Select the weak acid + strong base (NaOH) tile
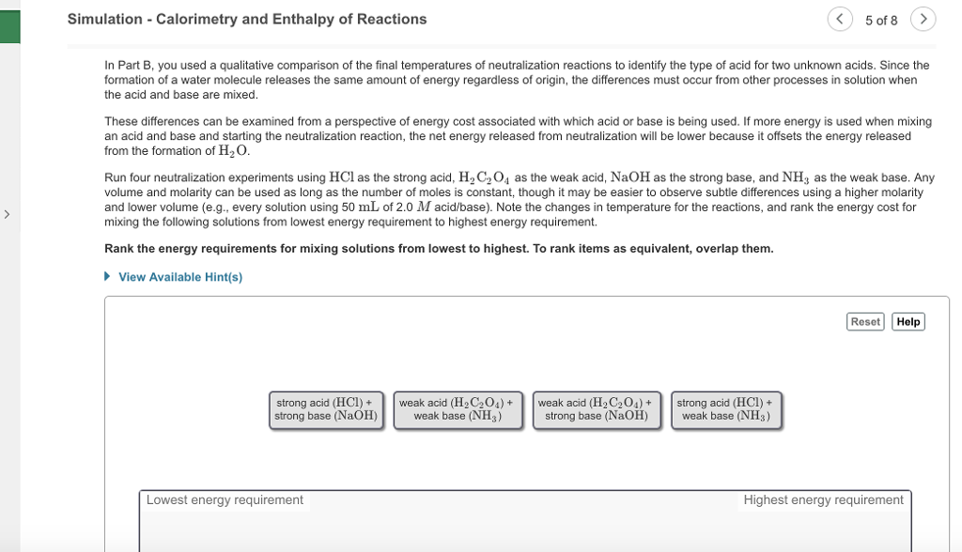 [x=597, y=408]
